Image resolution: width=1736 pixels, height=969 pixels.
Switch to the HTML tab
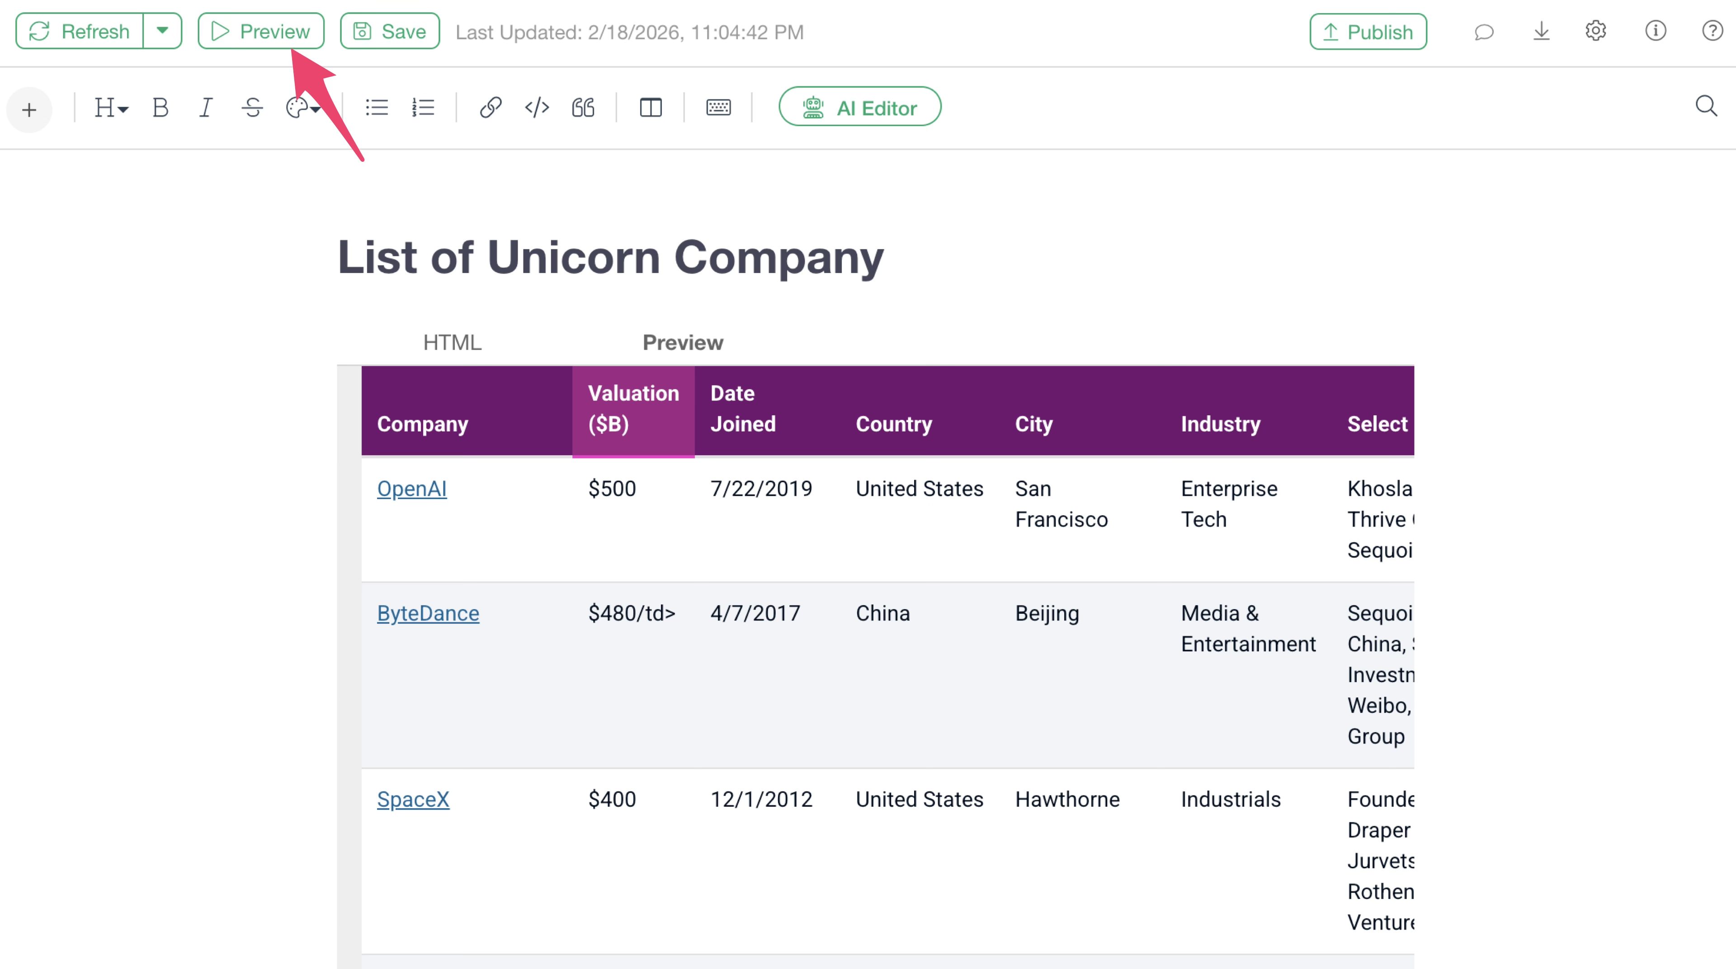pyautogui.click(x=452, y=342)
